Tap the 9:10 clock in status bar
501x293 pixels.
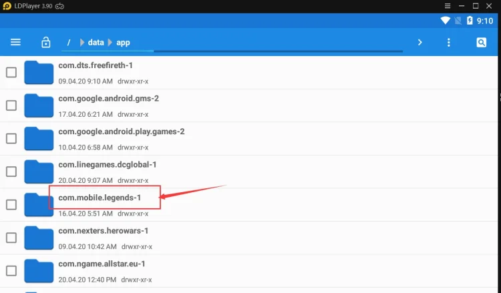(x=485, y=21)
